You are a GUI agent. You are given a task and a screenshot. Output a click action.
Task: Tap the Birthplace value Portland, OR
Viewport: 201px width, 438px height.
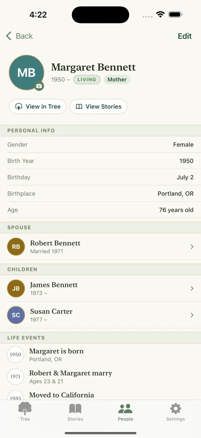[176, 194]
